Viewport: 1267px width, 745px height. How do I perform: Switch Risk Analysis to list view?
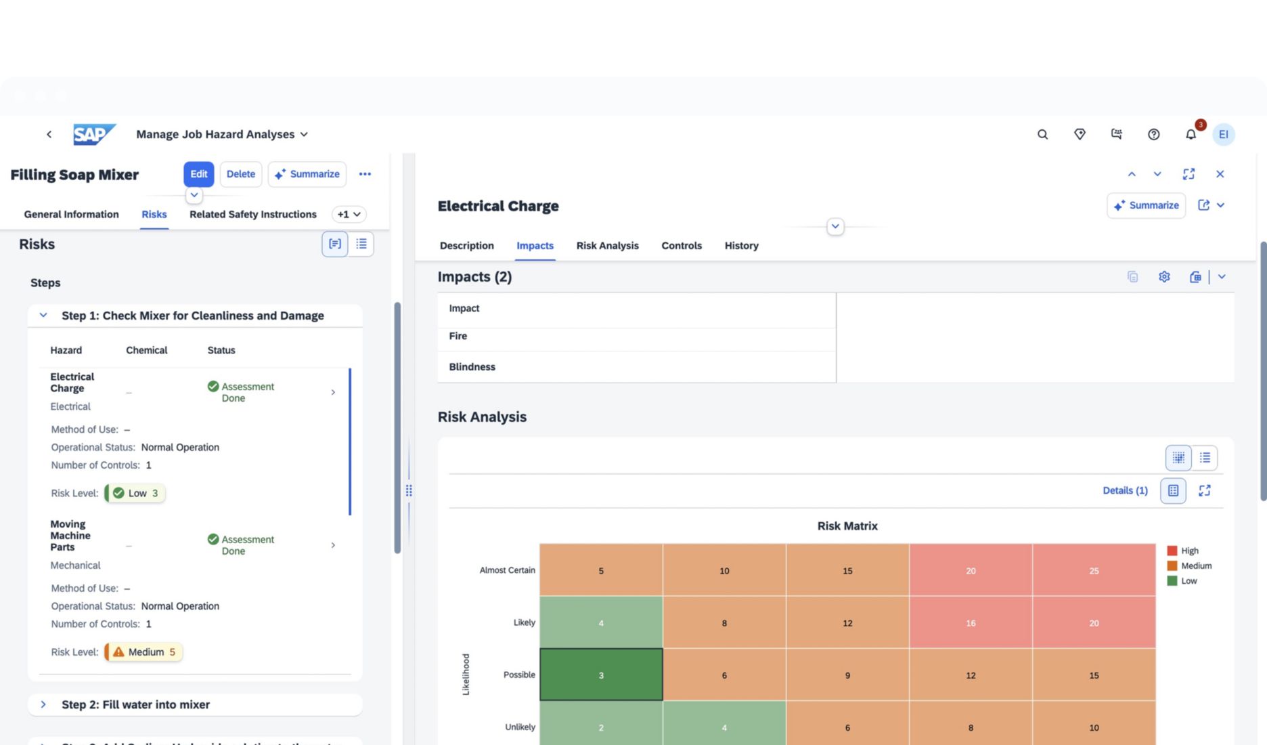click(1205, 458)
